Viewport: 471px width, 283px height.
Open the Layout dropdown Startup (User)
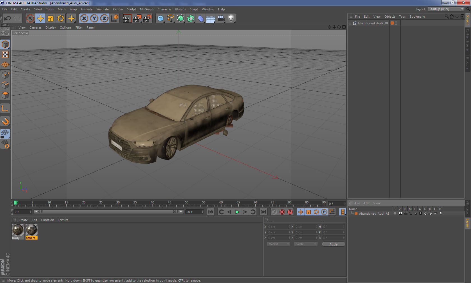point(446,9)
